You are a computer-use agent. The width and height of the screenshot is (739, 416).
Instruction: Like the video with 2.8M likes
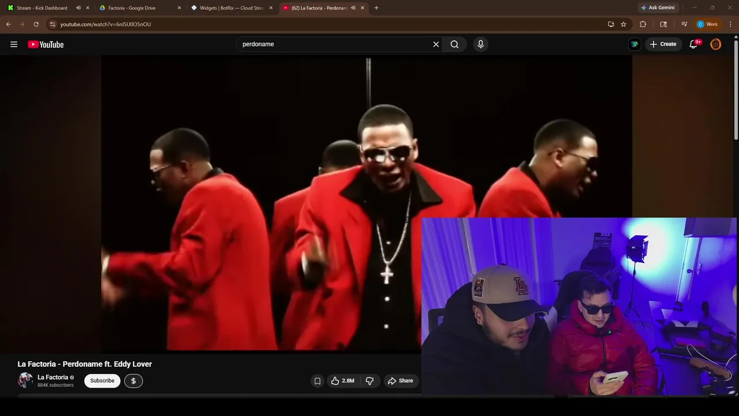click(343, 381)
